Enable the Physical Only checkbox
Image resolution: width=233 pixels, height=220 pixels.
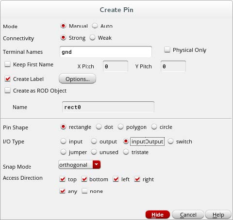pyautogui.click(x=167, y=49)
